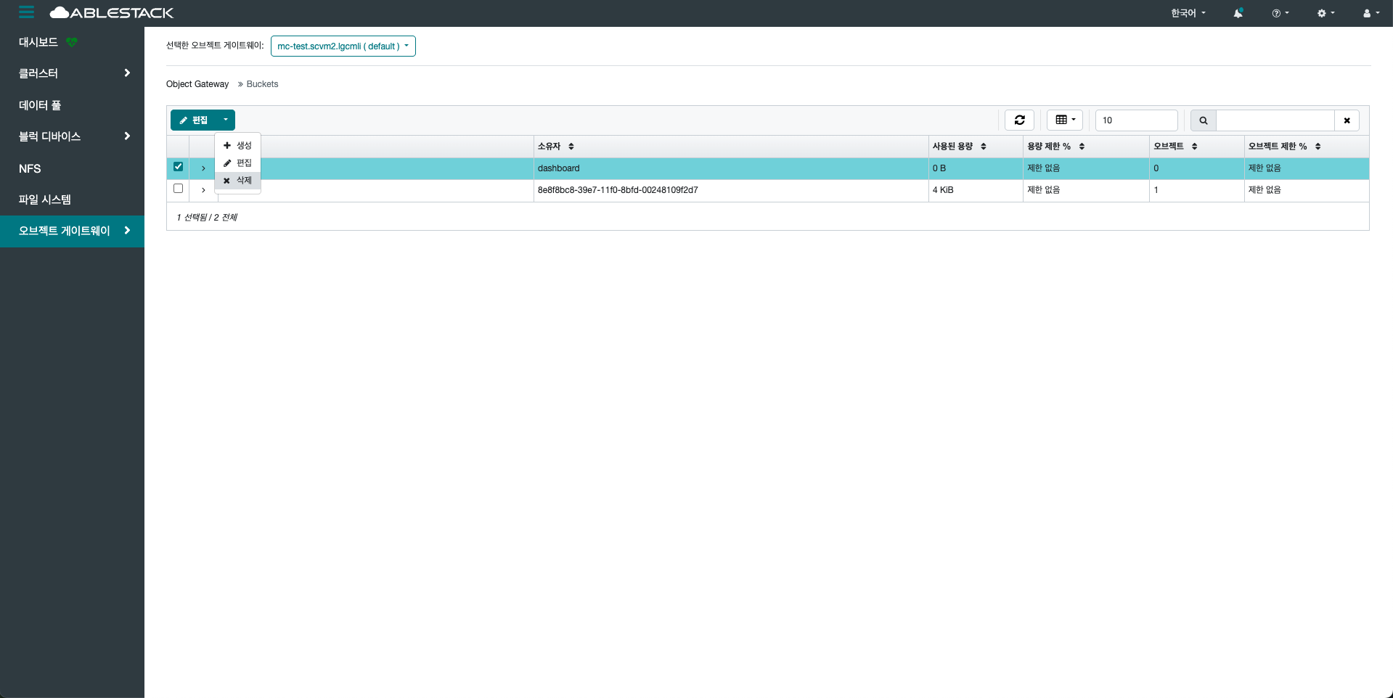Open the help question-mark menu
The image size is (1393, 698).
(1280, 13)
